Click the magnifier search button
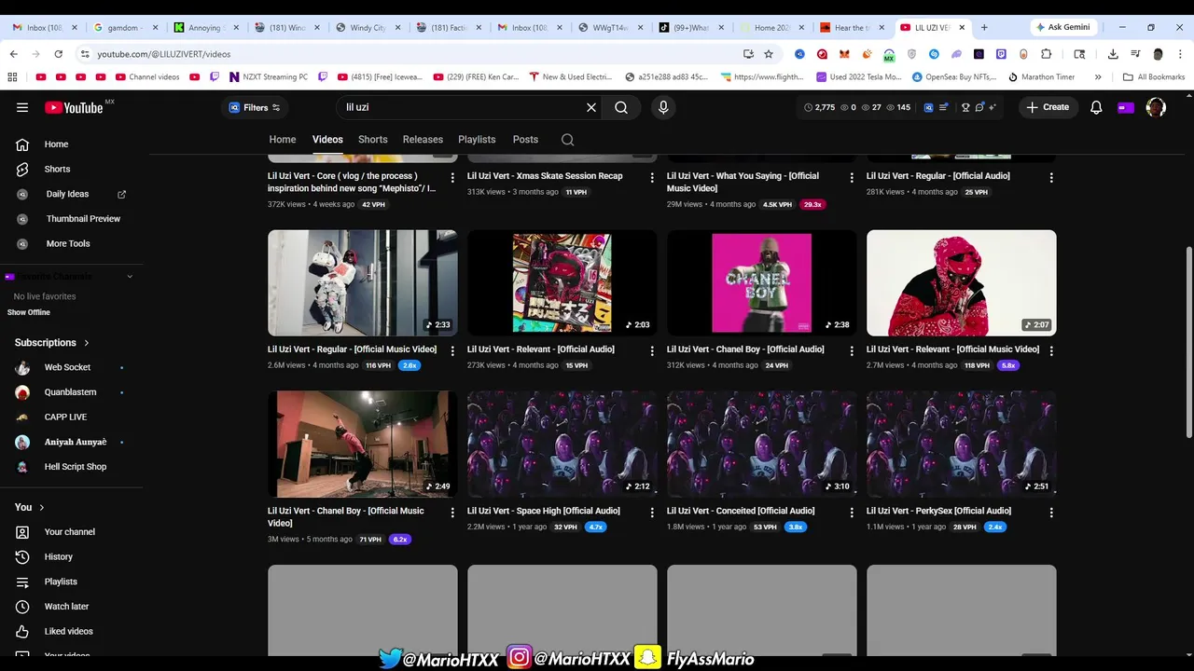This screenshot has width=1194, height=671. 621,107
